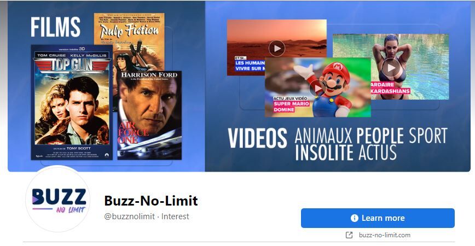The height and width of the screenshot is (246, 475).
Task: Click the Buzz-No-Limit page title
Action: (151, 201)
